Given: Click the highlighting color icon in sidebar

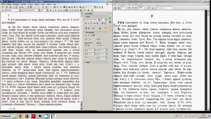Looking at the screenshot, I should 105,28.
